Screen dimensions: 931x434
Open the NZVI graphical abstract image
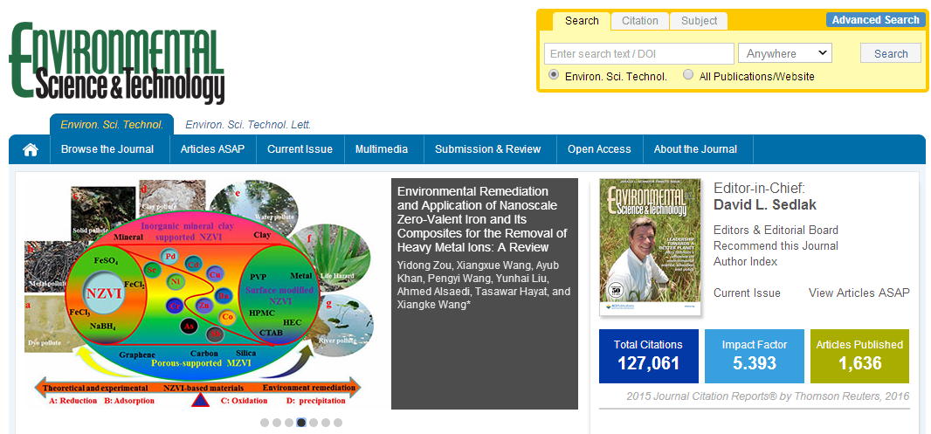[197, 294]
